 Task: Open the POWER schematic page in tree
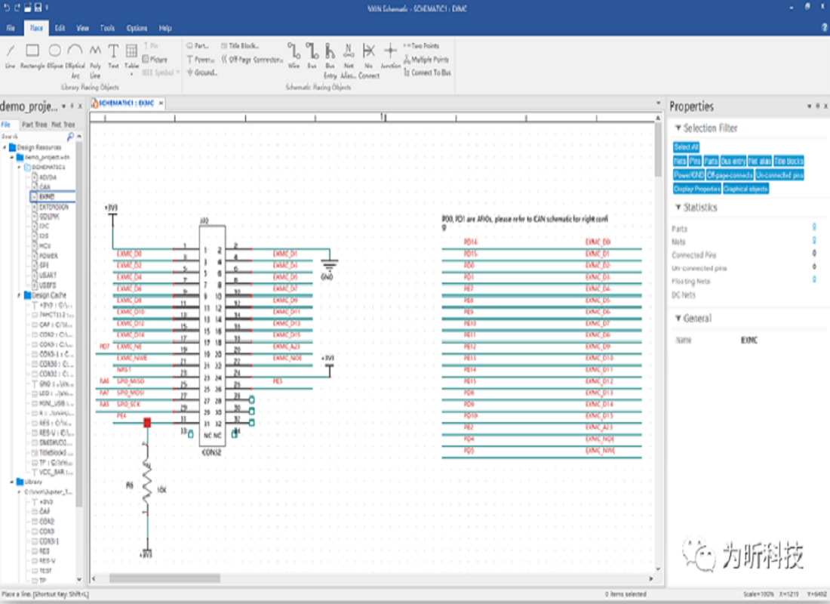pyautogui.click(x=49, y=255)
